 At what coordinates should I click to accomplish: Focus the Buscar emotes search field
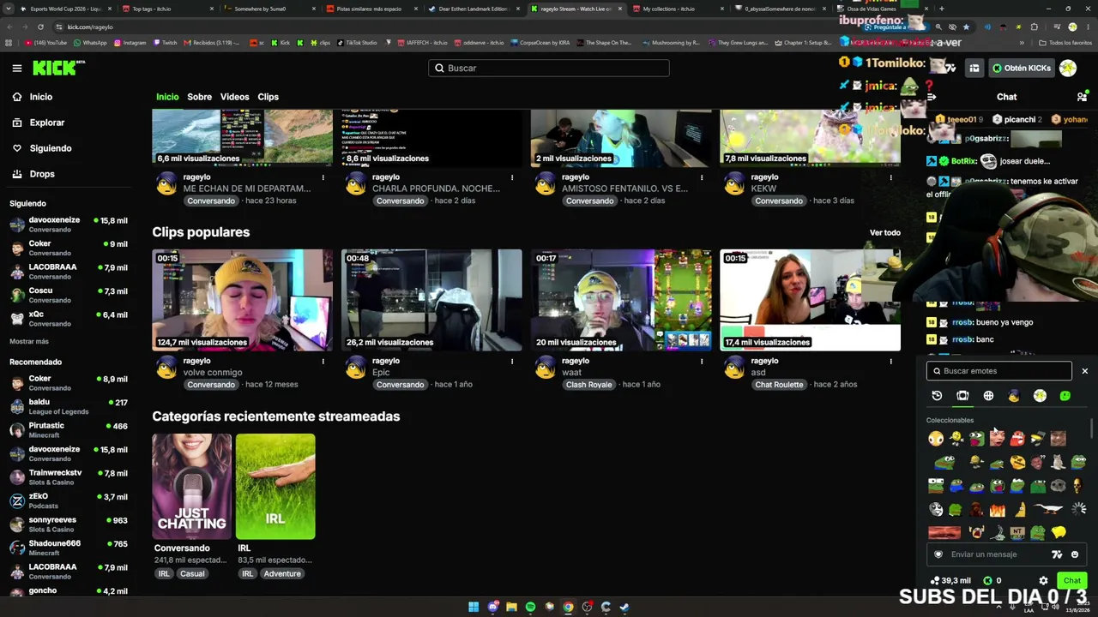[x=998, y=371]
